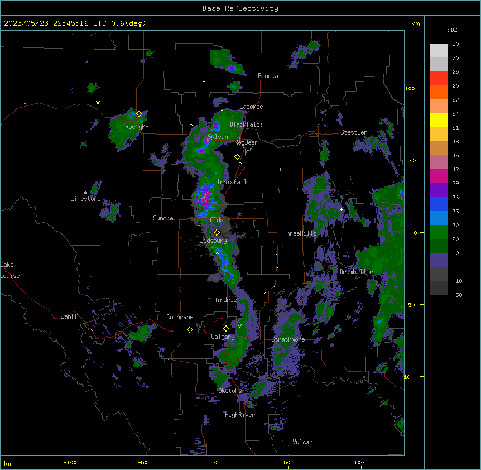Click the Strathmore city label
481x470 pixels.
[288, 339]
